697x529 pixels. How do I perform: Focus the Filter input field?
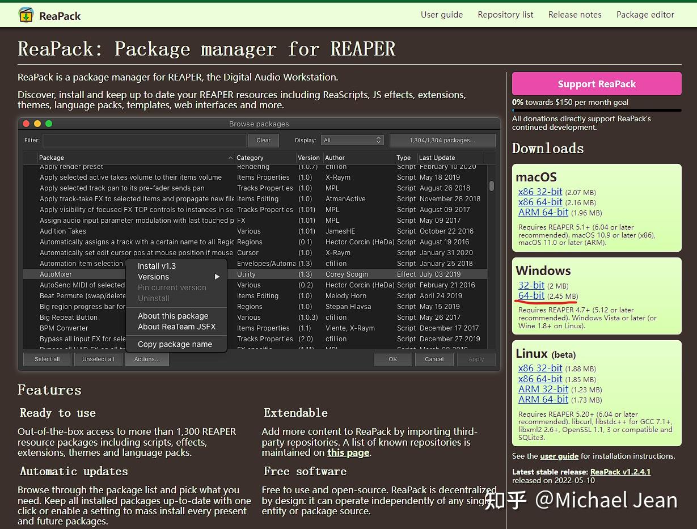tap(145, 140)
